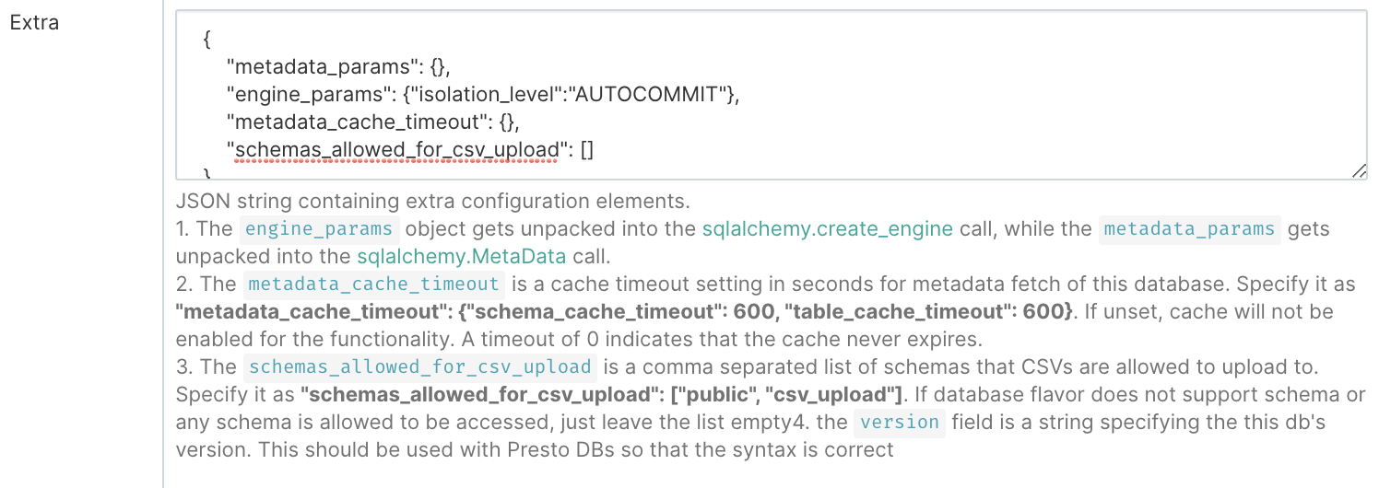1379x488 pixels.
Task: Click the "JSON string containing extra configuration" description
Action: (432, 201)
